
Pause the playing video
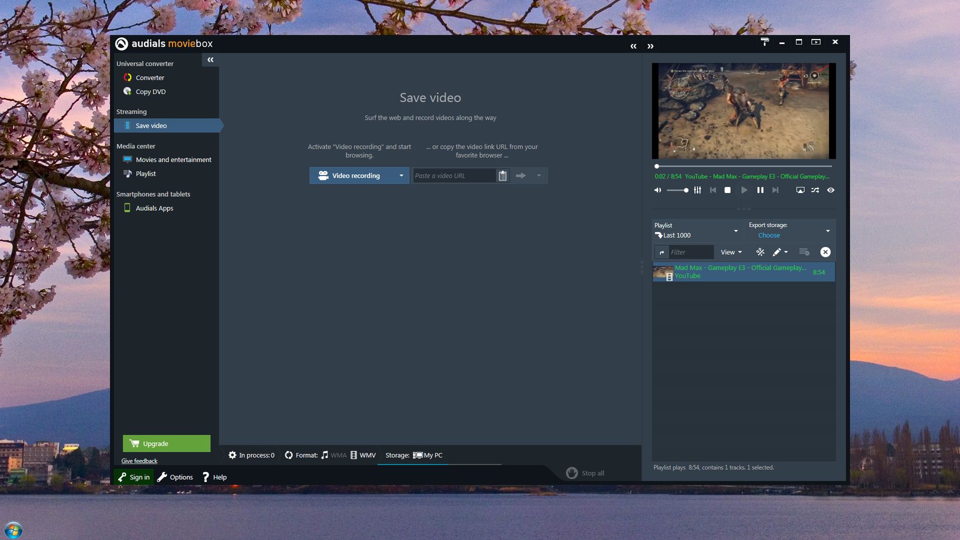coord(760,190)
